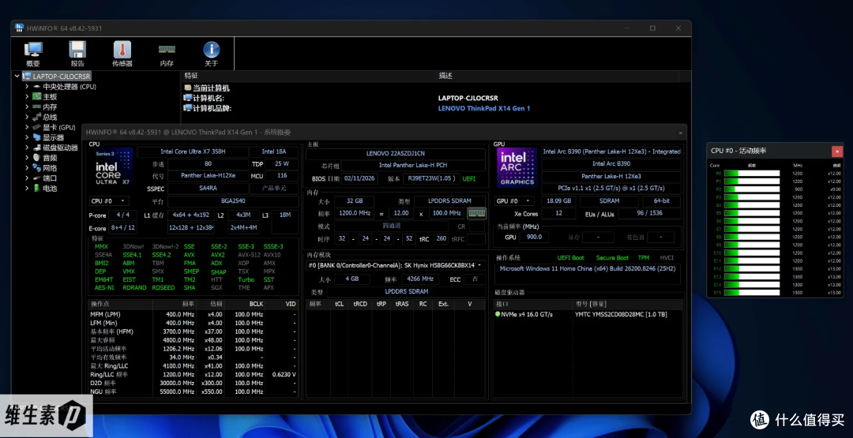The image size is (853, 438).
Task: Select the 电池 battery tree item
Action: pyautogui.click(x=50, y=189)
